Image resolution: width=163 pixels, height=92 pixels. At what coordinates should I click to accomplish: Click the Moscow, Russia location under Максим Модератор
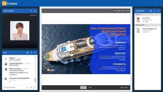click(147, 30)
